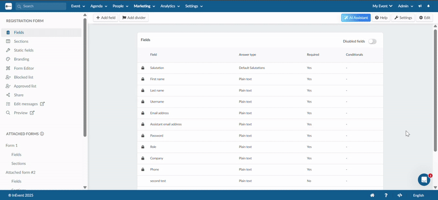Click the lock icon on Password row
Screen dimensions: 438x200
(x=143, y=136)
